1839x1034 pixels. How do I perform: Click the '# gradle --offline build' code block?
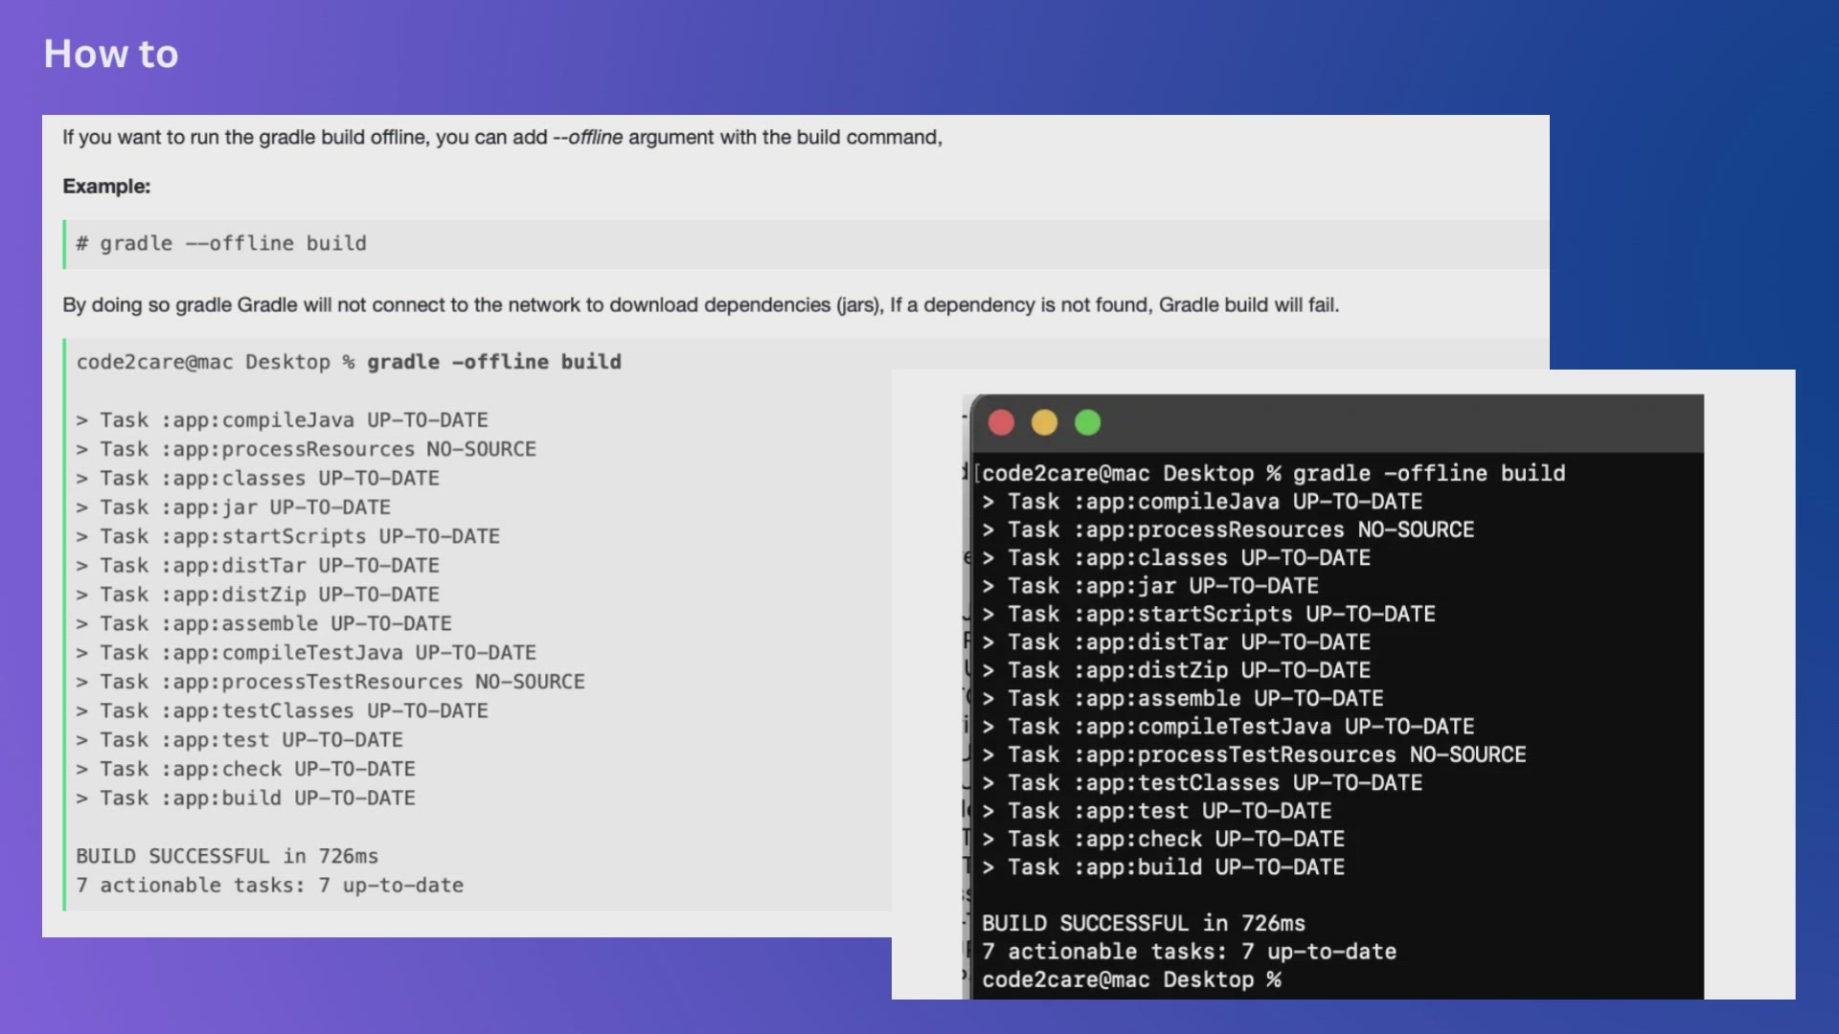coord(221,243)
